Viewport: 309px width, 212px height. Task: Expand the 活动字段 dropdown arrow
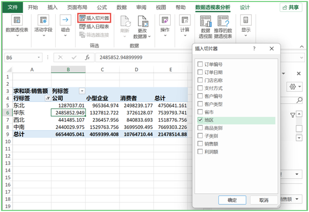click(44, 35)
